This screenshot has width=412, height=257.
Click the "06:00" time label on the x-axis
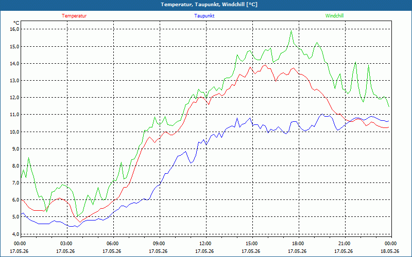coord(112,243)
